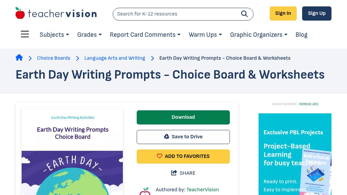Expand Graphic Organizers menu
The height and width of the screenshot is (195, 347).
(x=259, y=35)
